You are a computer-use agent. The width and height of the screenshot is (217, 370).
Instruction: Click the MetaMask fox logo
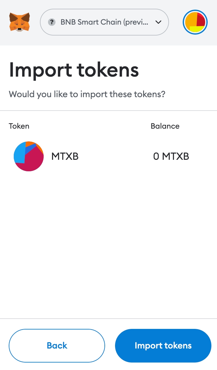tap(19, 22)
